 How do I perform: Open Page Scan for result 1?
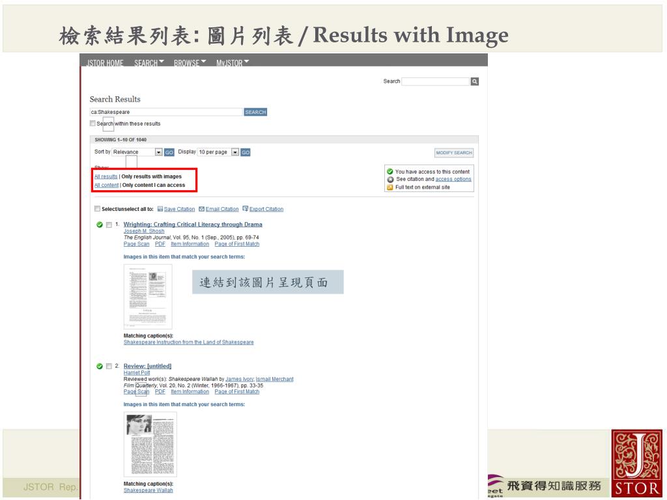point(137,244)
